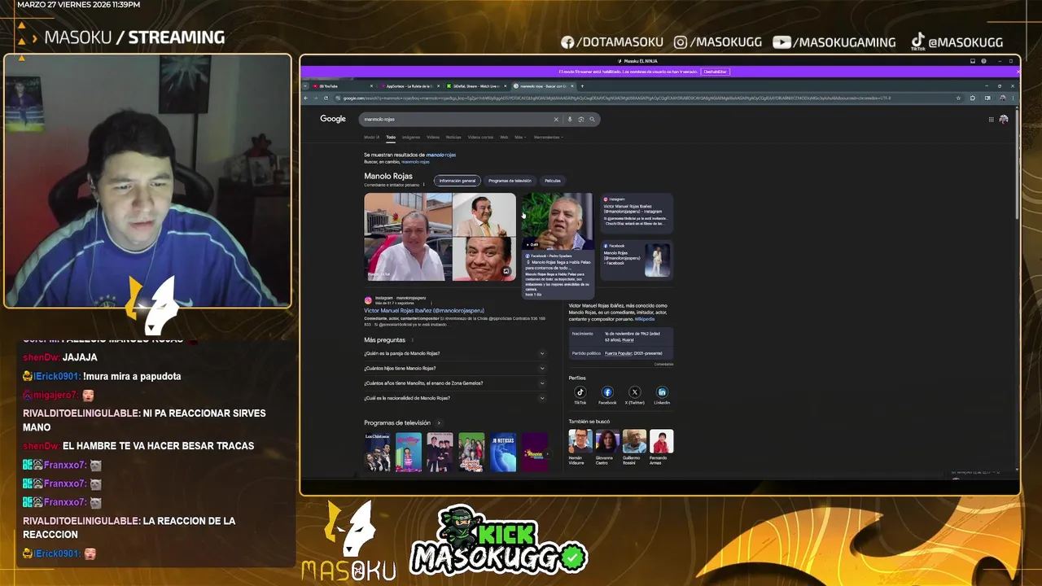Click the Huaral birthplace link

tap(628, 340)
